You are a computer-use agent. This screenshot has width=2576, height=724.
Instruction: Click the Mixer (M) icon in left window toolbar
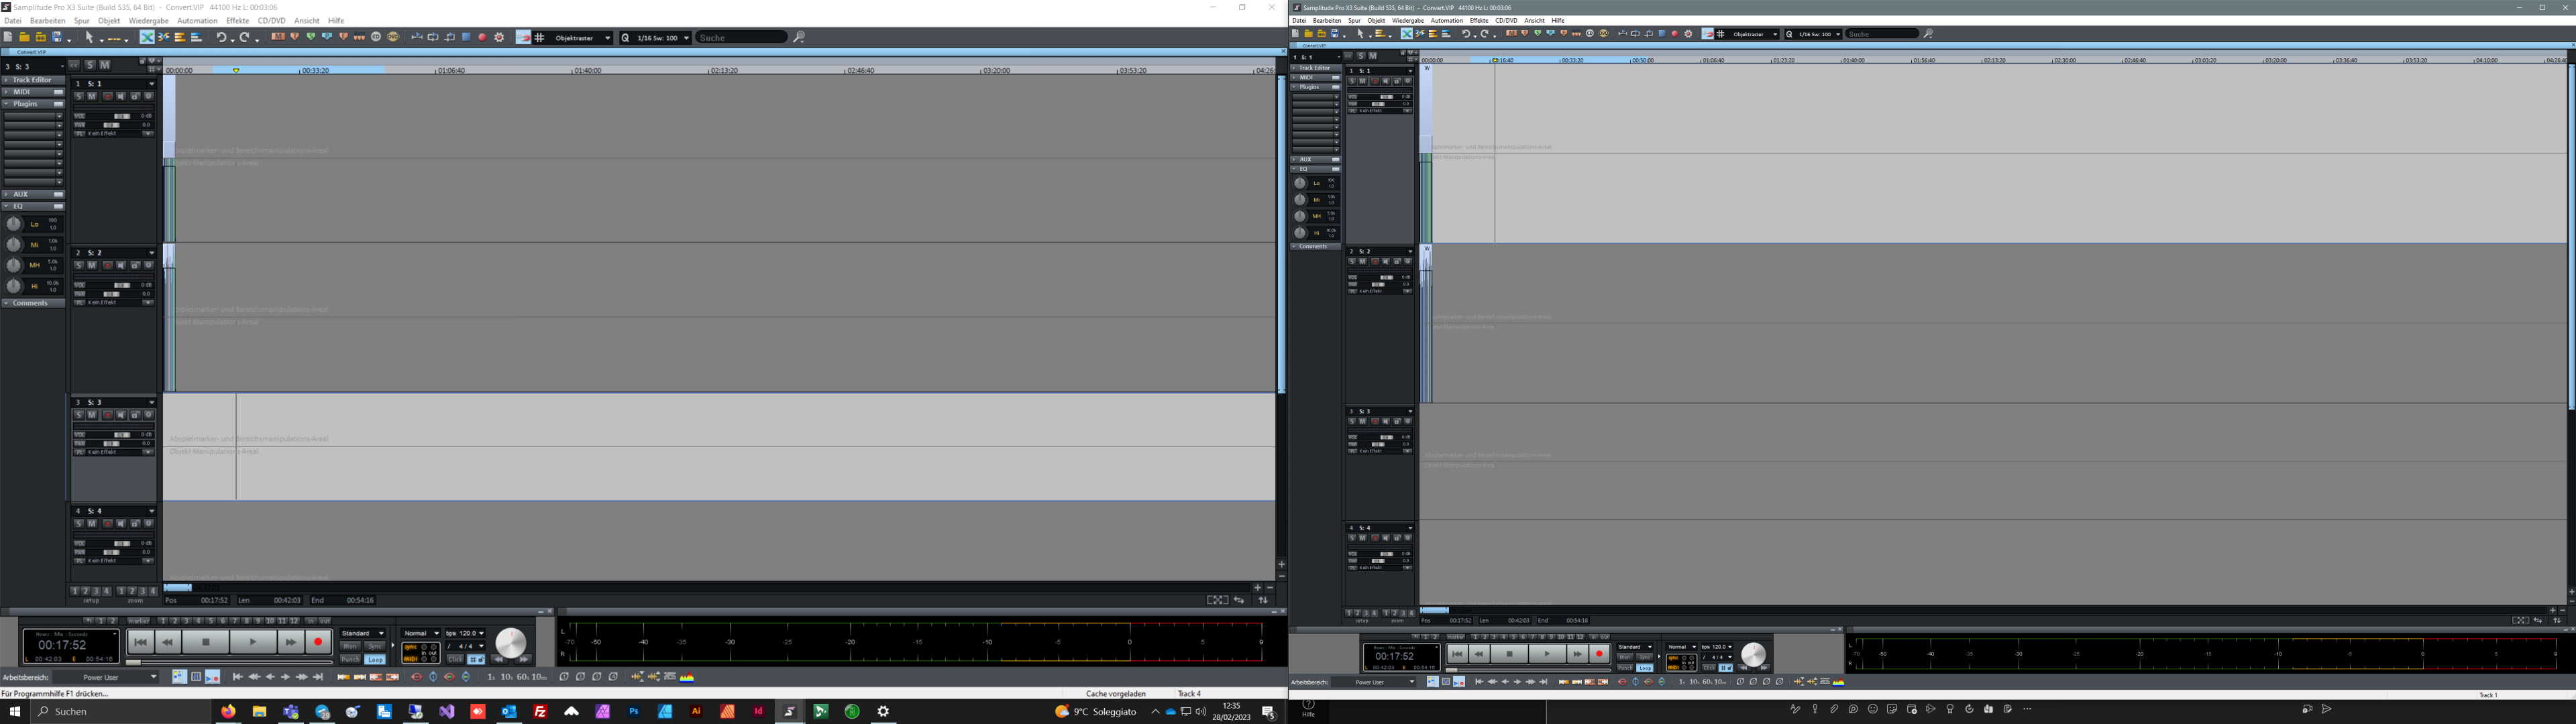pos(277,37)
